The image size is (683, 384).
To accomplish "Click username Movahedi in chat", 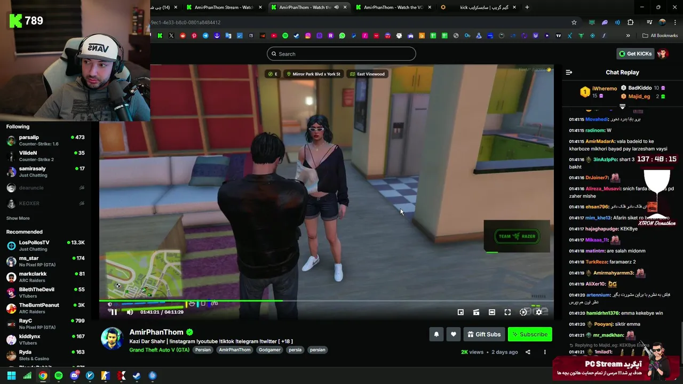I will tap(597, 119).
